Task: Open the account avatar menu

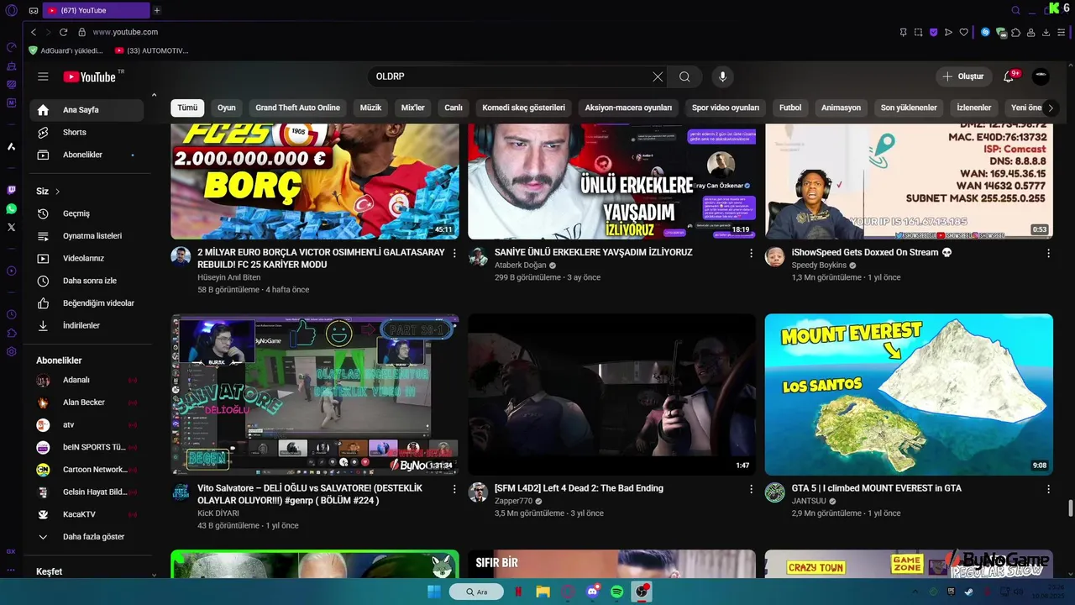Action: click(x=1041, y=76)
